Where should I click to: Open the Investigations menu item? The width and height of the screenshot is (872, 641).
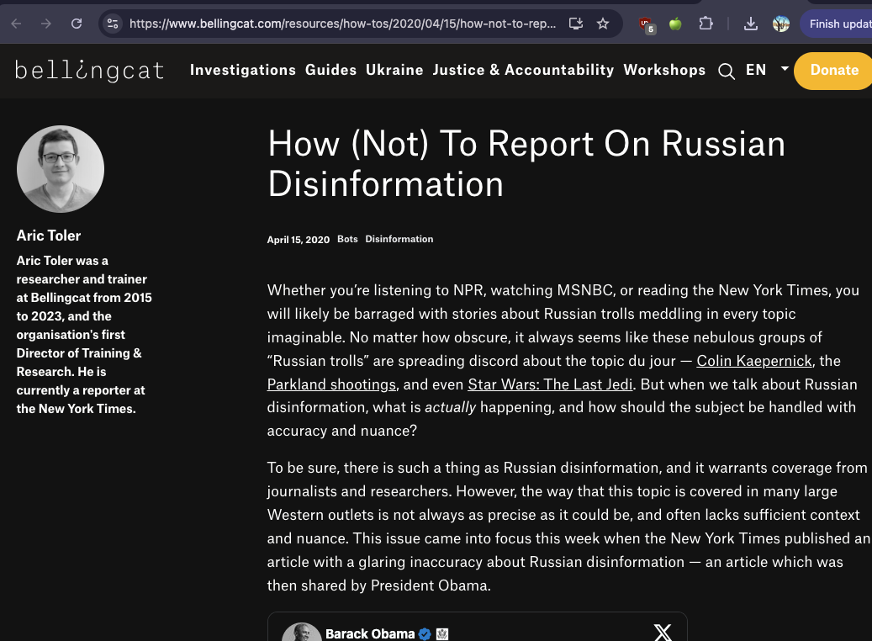[x=243, y=70]
